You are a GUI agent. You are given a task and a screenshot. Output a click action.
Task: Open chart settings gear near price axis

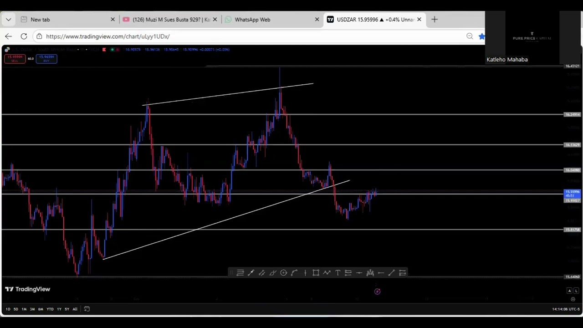pyautogui.click(x=573, y=299)
